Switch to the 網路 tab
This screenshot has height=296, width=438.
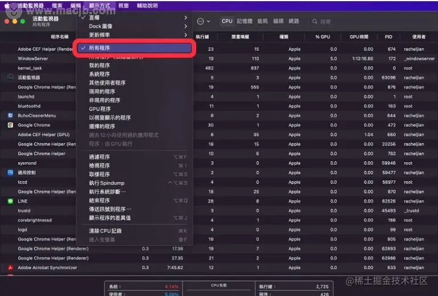[x=294, y=21]
